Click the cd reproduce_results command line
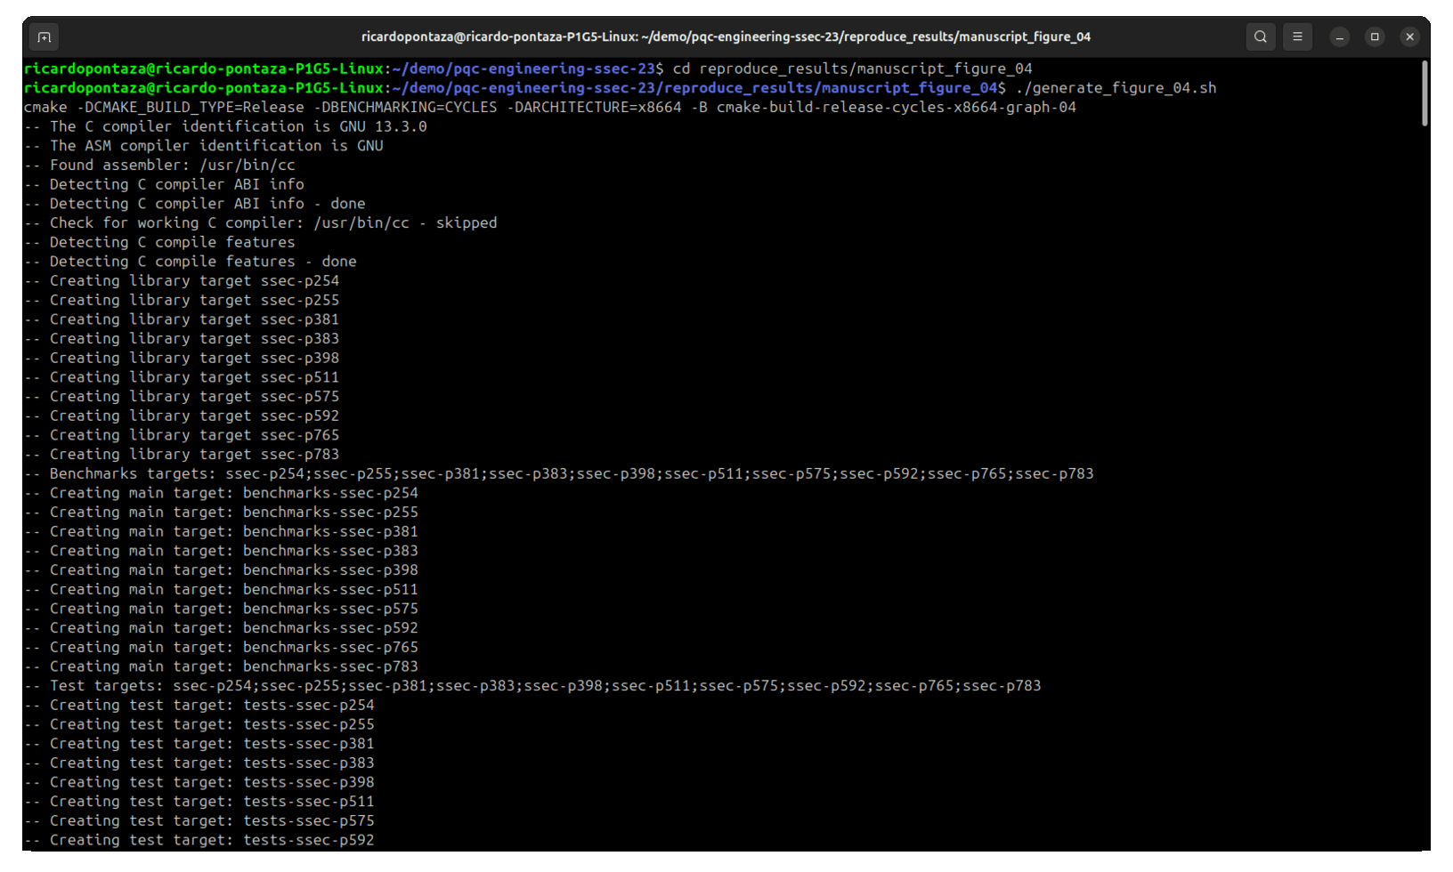The image size is (1453, 872). 528,69
